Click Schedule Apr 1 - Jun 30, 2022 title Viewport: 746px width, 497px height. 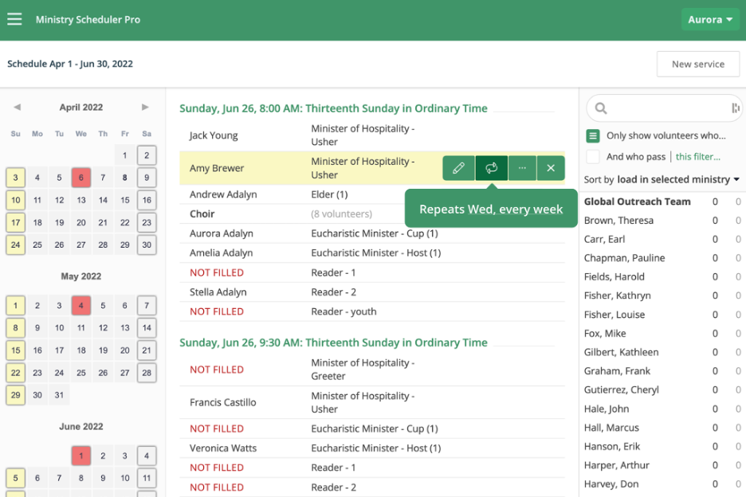70,64
